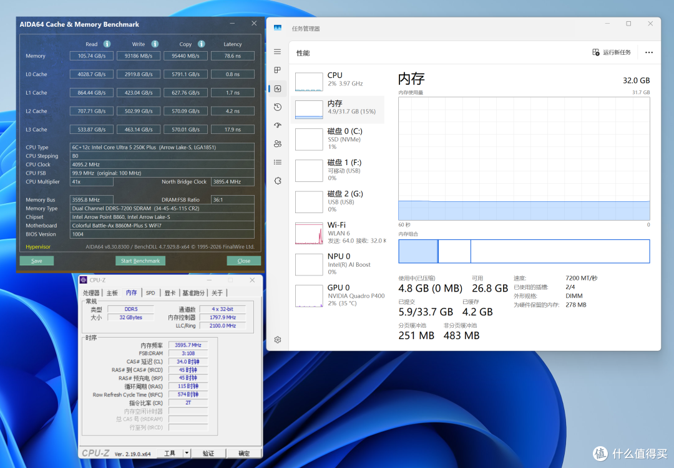Open Task Manager settings gear
This screenshot has width=674, height=468.
(278, 340)
